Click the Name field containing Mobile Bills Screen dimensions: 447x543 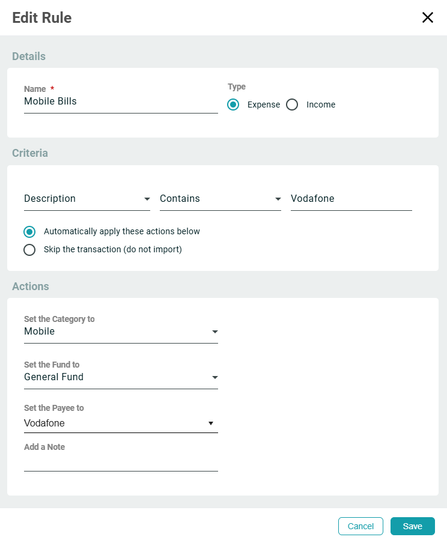point(120,102)
